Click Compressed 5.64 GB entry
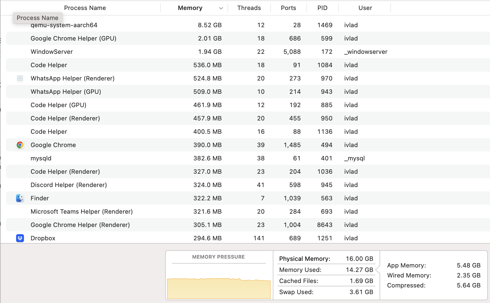 click(x=434, y=285)
